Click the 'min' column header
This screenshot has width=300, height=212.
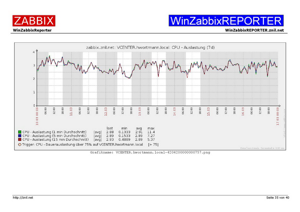tap(124, 128)
